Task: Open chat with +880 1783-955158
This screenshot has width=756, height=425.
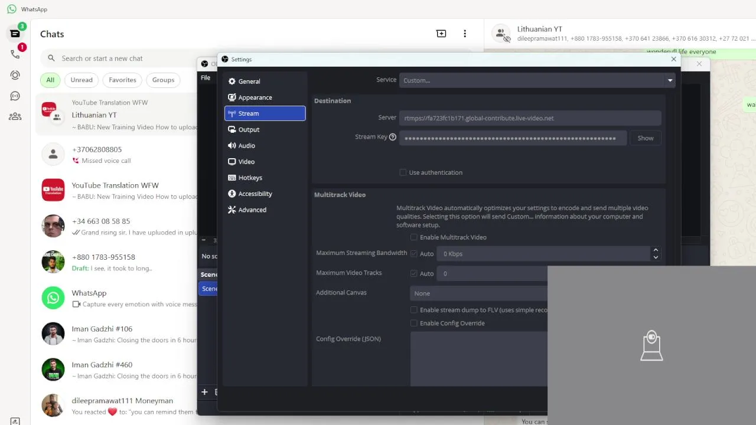Action: 117,262
